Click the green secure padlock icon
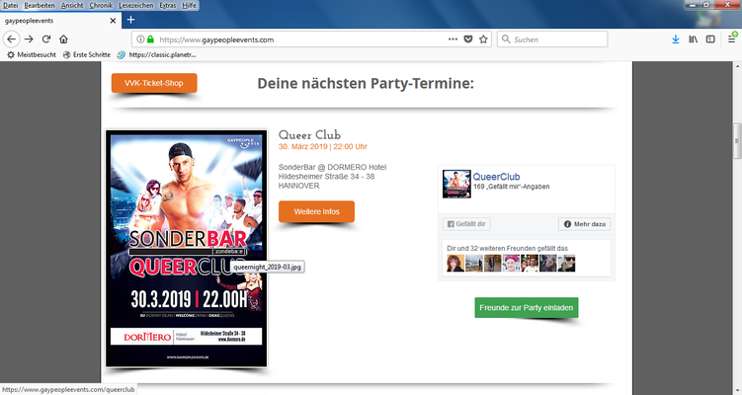 150,39
